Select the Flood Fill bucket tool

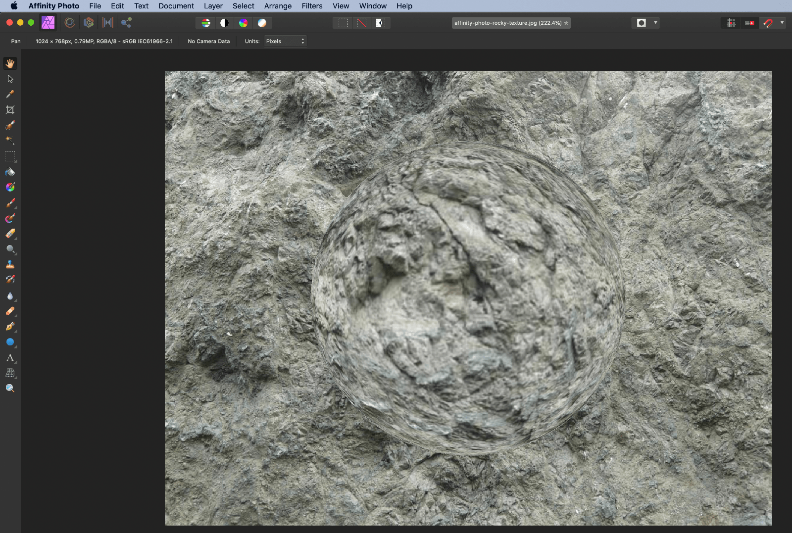[10, 172]
